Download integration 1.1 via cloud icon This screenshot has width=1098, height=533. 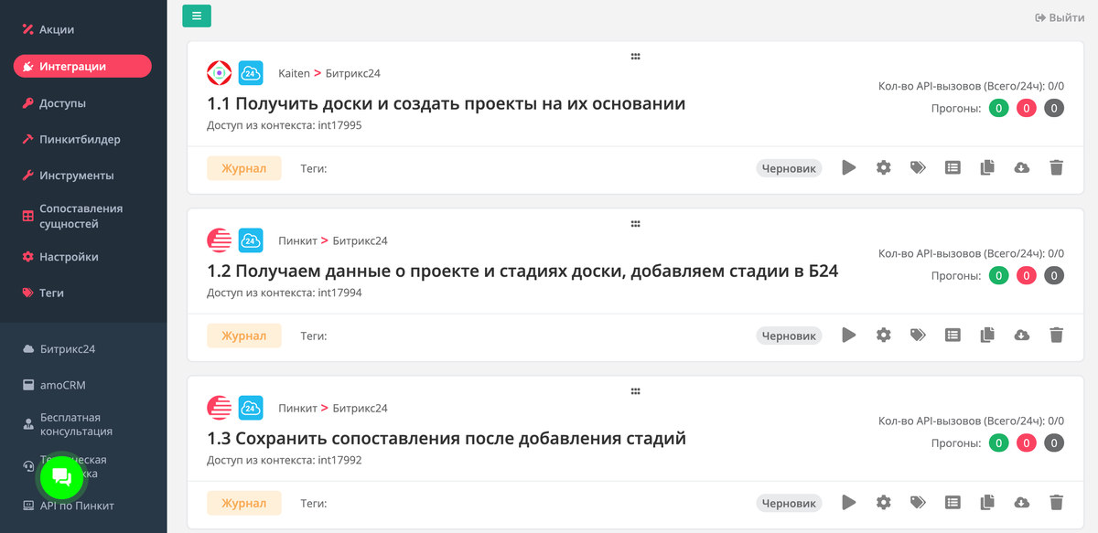1021,167
